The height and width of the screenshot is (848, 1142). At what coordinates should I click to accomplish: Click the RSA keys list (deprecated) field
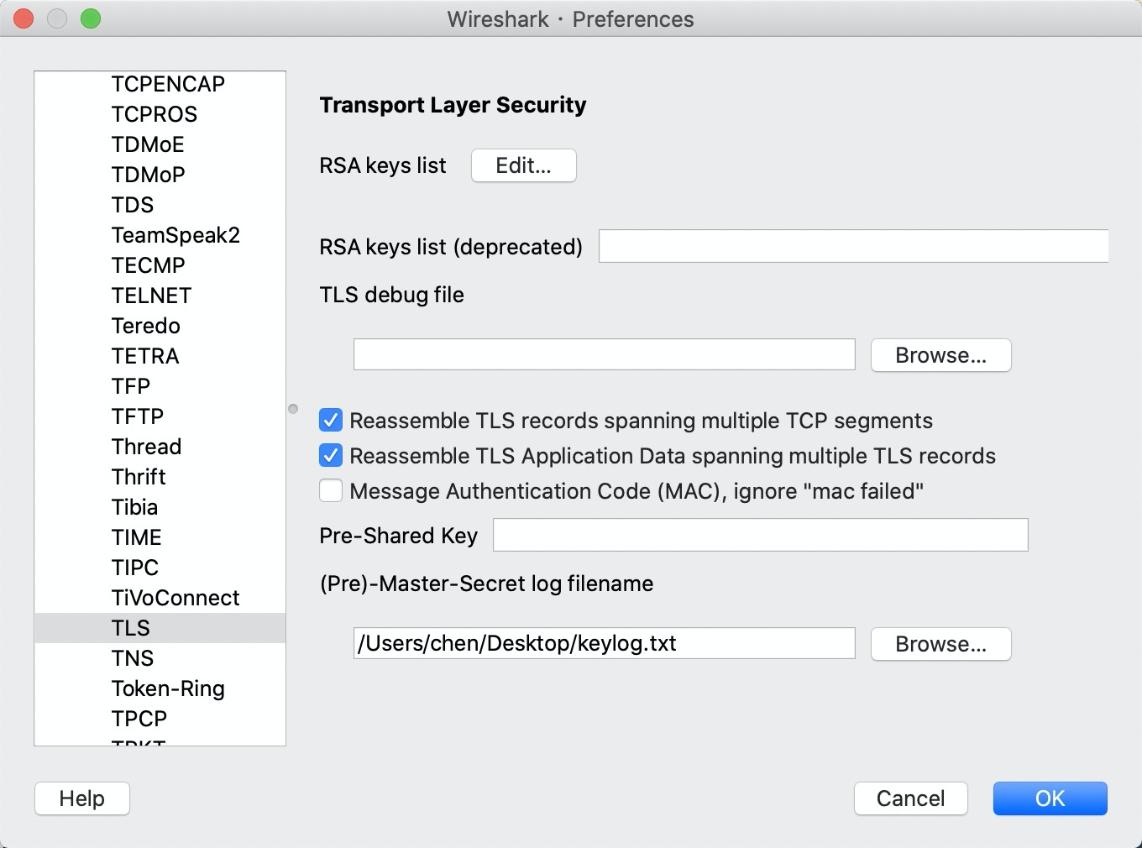point(853,246)
